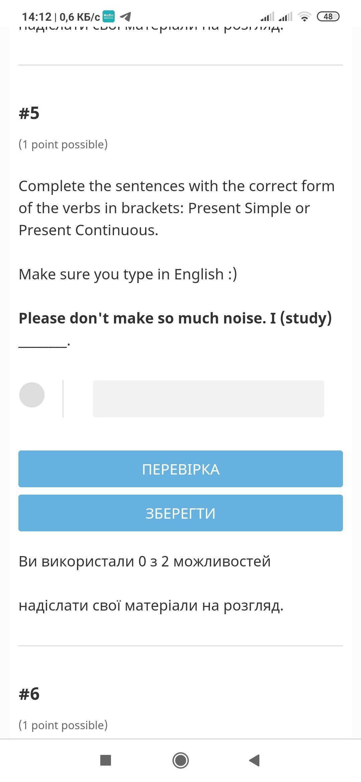The height and width of the screenshot is (782, 361).
Task: Tap the Android back navigation triangle
Action: (255, 760)
